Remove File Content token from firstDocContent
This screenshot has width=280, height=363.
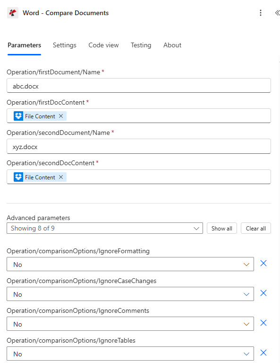pos(61,116)
